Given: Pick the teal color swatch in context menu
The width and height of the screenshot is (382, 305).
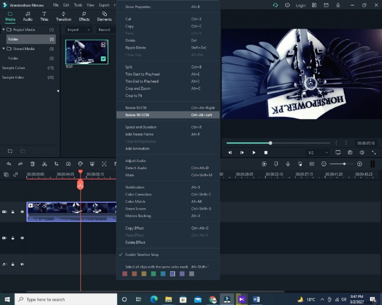Looking at the screenshot, I should tap(162, 274).
